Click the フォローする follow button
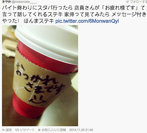The height and width of the screenshot is (133, 147). [x=138, y=2]
